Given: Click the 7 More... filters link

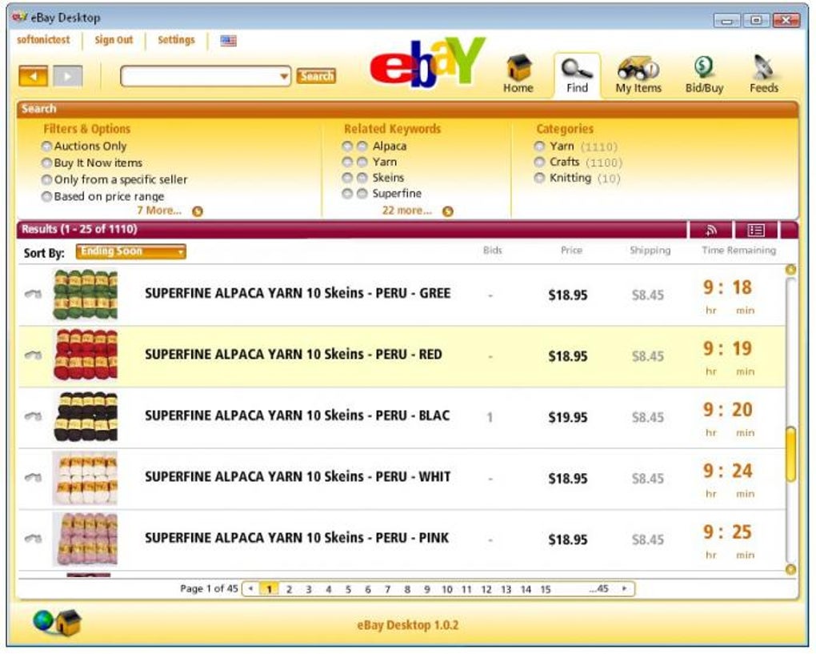Looking at the screenshot, I should 159,211.
